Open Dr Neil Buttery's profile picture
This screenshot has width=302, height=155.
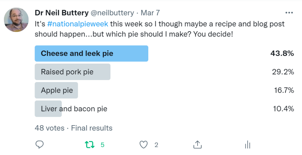(16, 20)
